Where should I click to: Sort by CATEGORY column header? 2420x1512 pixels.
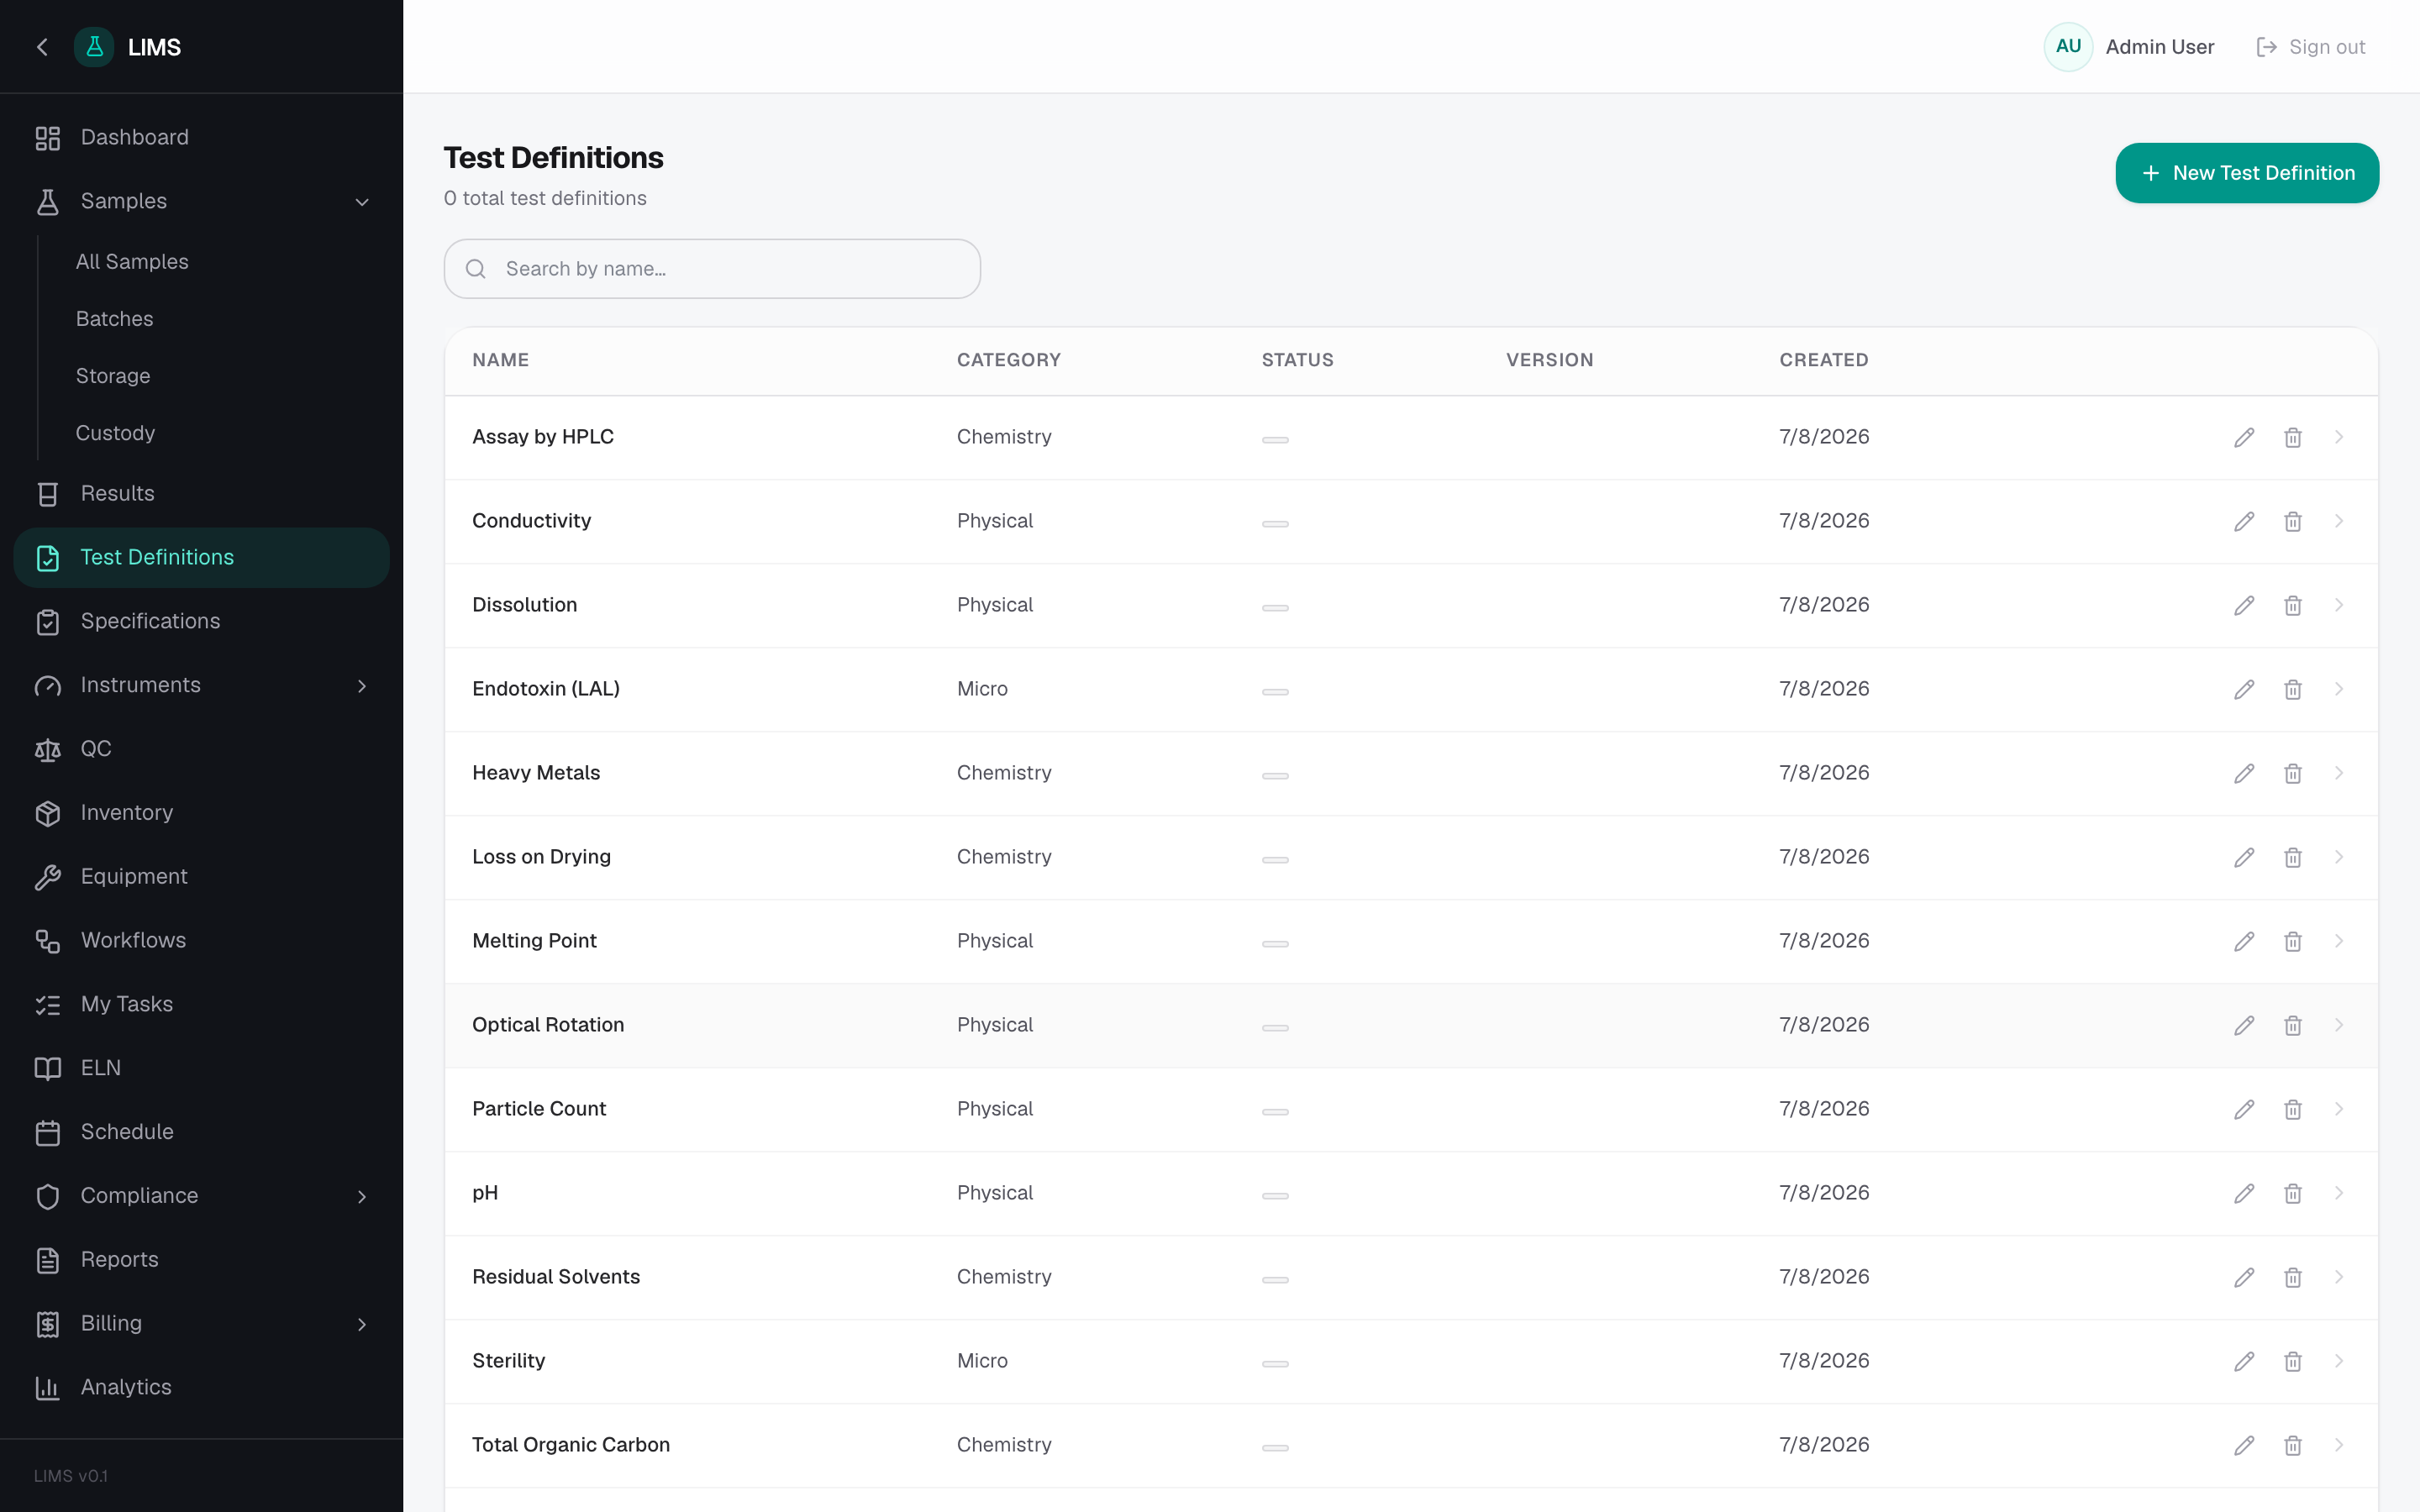tap(1009, 360)
